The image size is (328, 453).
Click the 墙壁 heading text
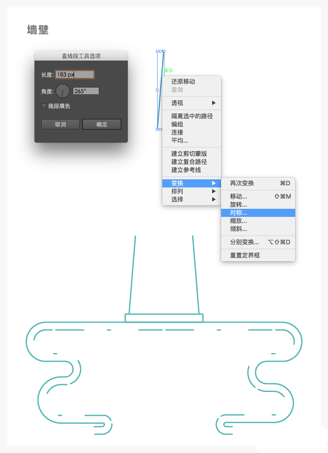click(x=38, y=30)
